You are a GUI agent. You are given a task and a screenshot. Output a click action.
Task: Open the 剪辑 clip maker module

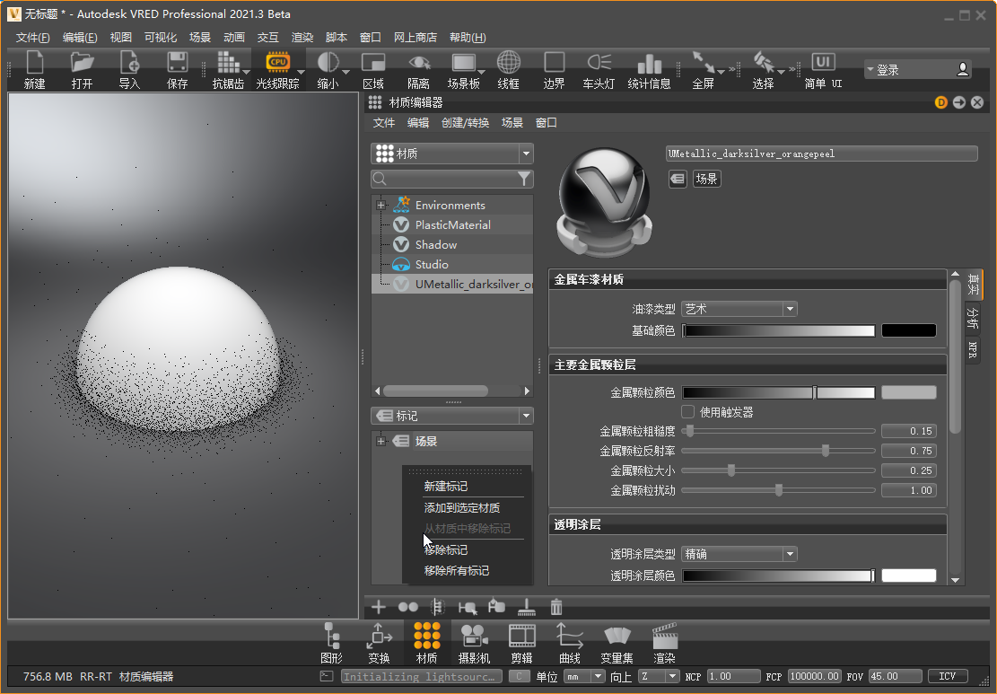click(x=522, y=643)
